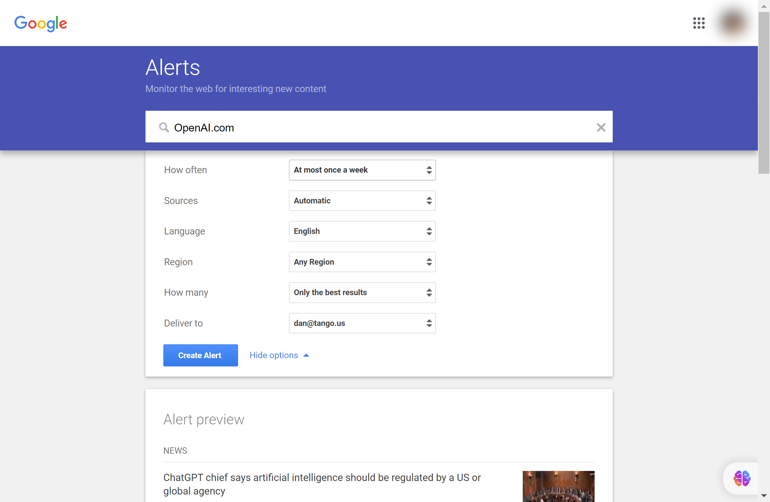Screen dimensions: 770x502
Task: Open the account profile avatar
Action: click(x=733, y=23)
